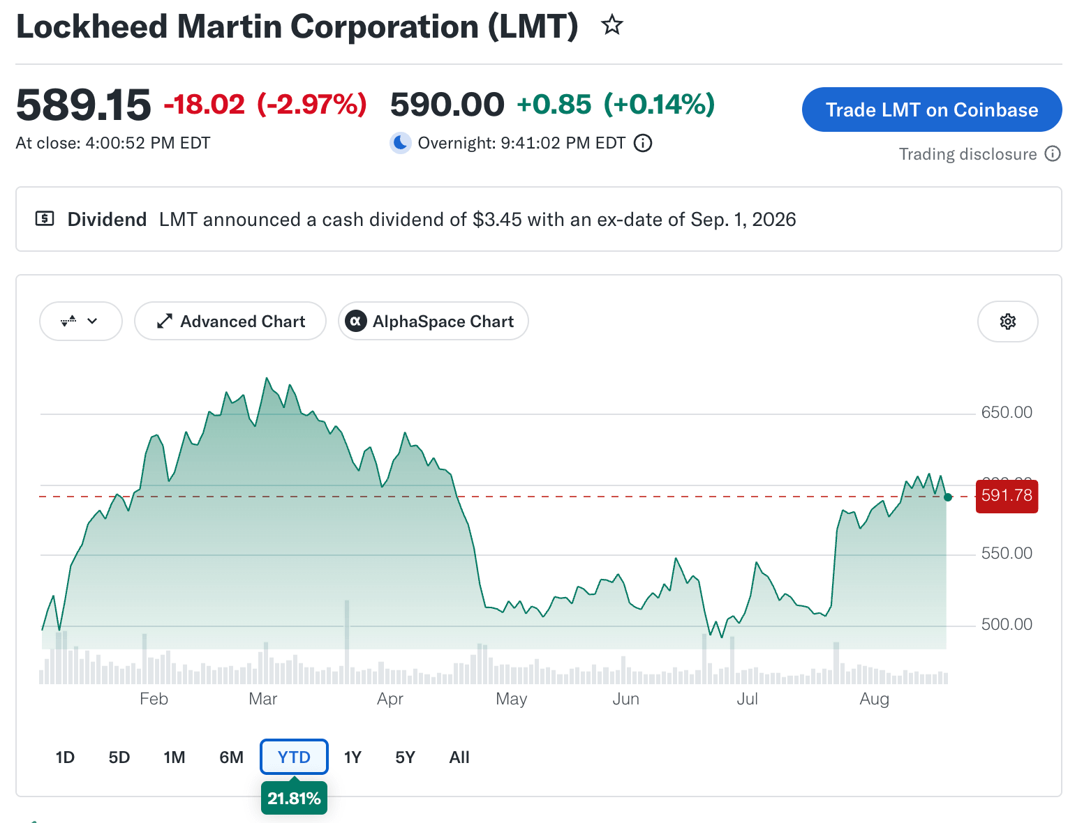Viewport: 1068px width, 823px height.
Task: Select the 1D range
Action: tap(65, 757)
